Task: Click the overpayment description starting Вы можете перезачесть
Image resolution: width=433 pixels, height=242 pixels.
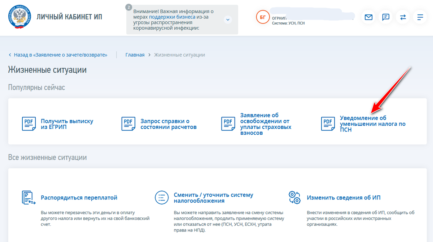Action: 95,218
